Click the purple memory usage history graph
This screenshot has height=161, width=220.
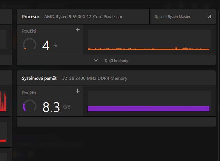[x=149, y=102]
